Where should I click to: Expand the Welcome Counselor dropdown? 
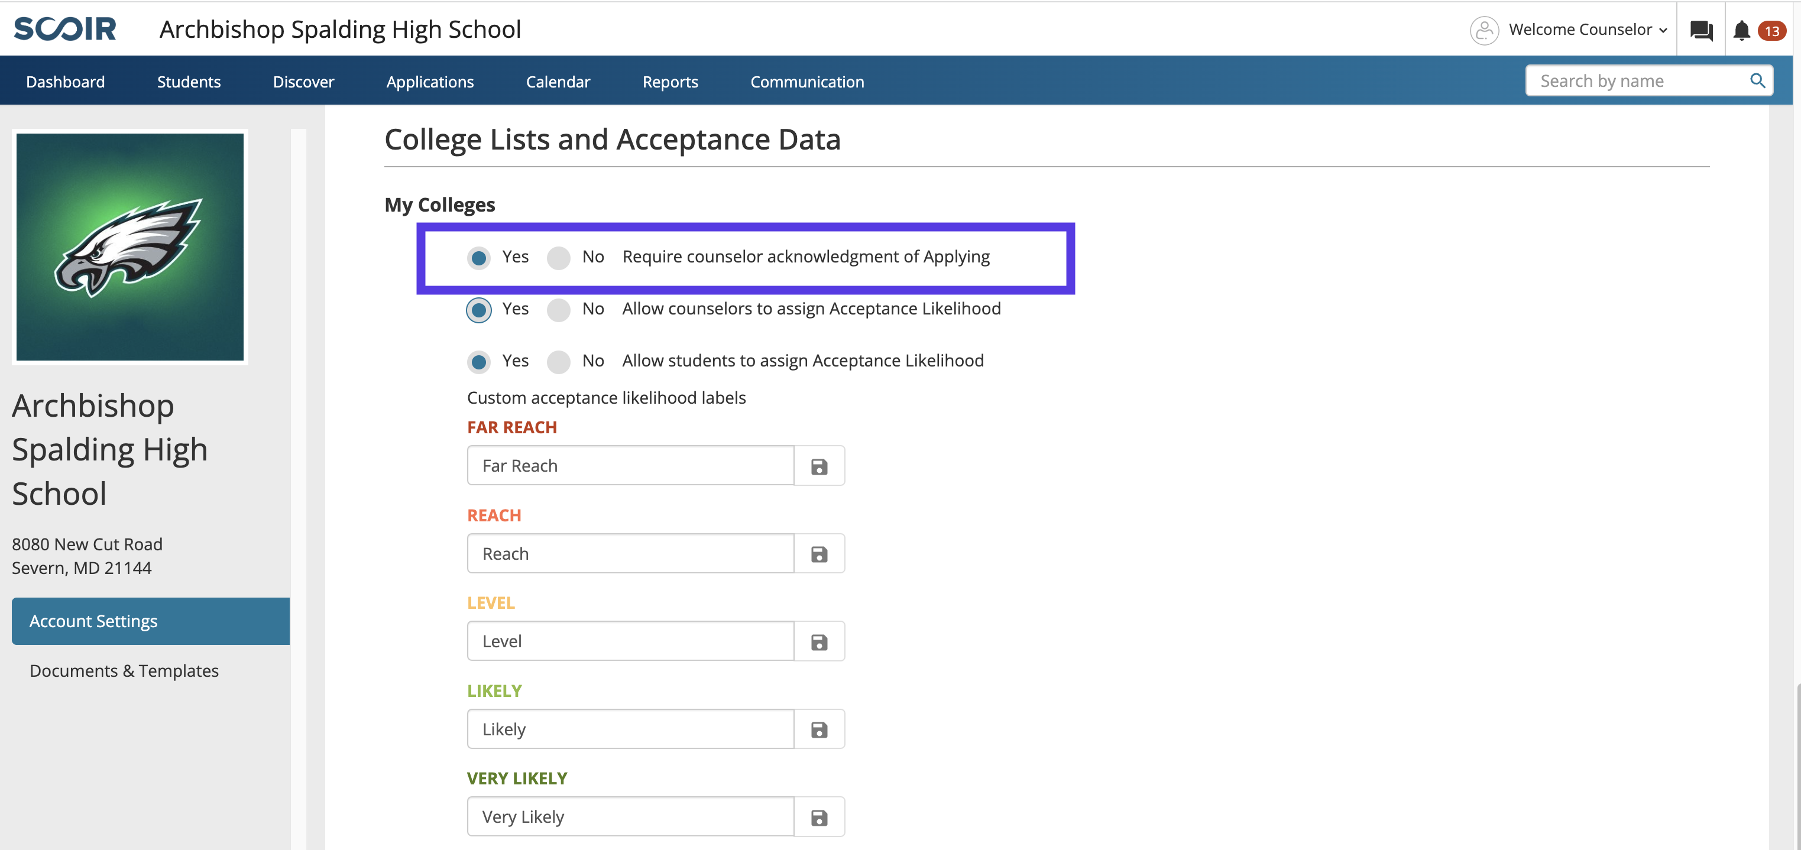pyautogui.click(x=1588, y=30)
